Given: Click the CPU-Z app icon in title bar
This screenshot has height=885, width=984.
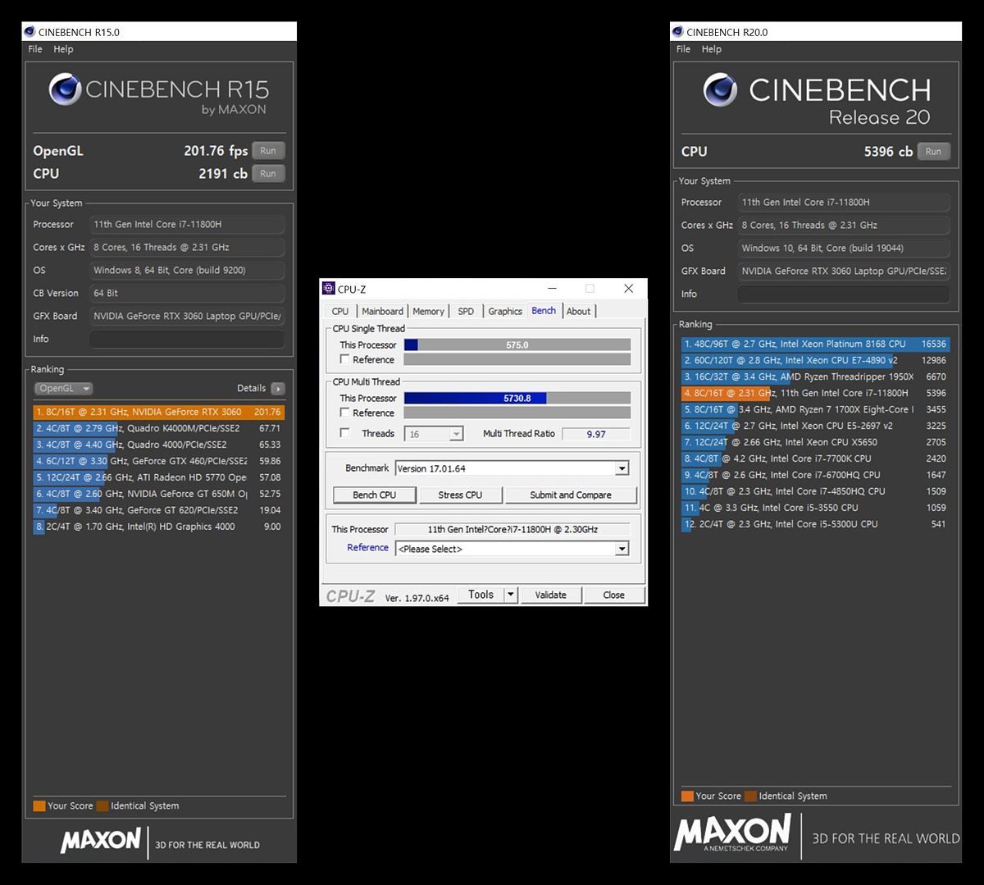Looking at the screenshot, I should 329,289.
